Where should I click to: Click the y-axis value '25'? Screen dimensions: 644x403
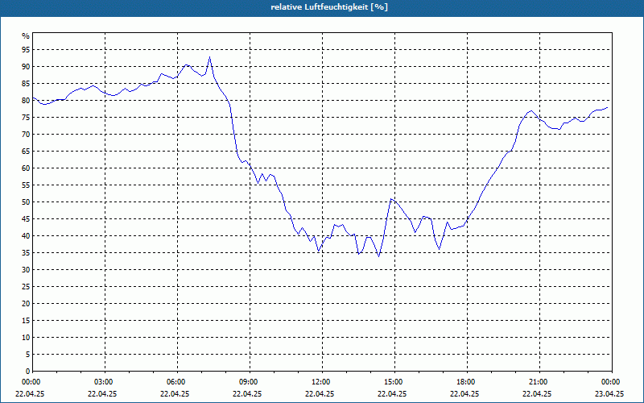coord(26,287)
